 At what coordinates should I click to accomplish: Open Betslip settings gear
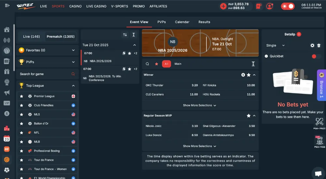(312, 46)
